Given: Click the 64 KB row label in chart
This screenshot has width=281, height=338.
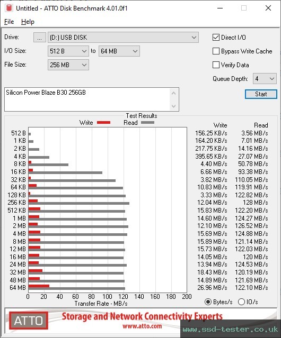Looking at the screenshot, I should pyautogui.click(x=19, y=187).
